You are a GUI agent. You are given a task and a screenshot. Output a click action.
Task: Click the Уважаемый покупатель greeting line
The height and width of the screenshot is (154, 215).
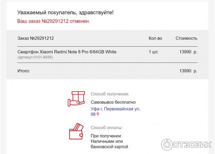tap(66, 13)
